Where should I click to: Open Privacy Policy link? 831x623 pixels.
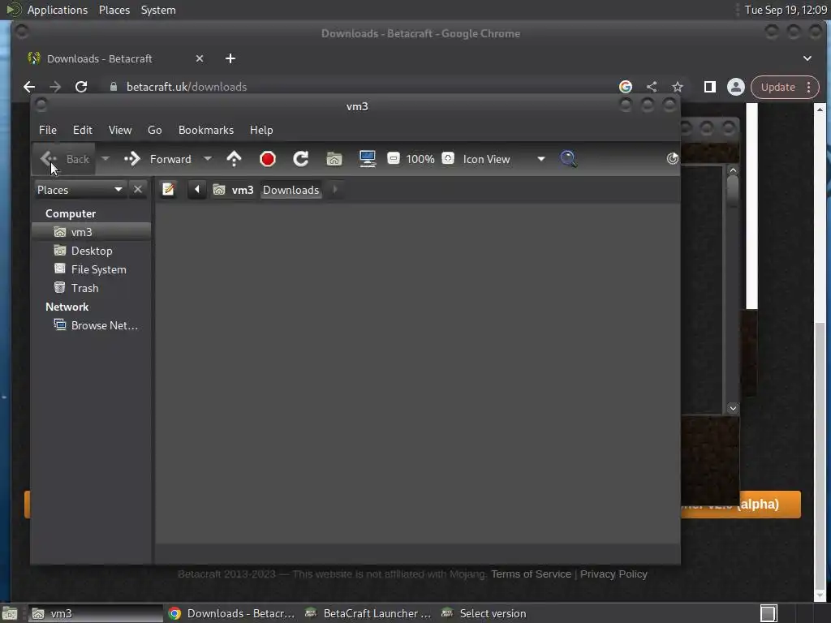click(x=614, y=574)
